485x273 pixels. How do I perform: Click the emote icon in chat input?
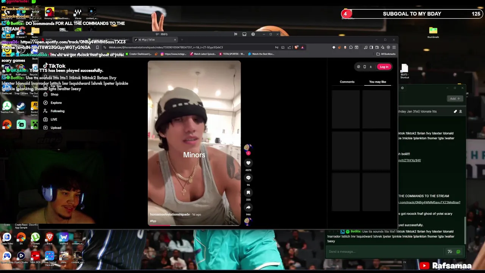[x=450, y=251]
